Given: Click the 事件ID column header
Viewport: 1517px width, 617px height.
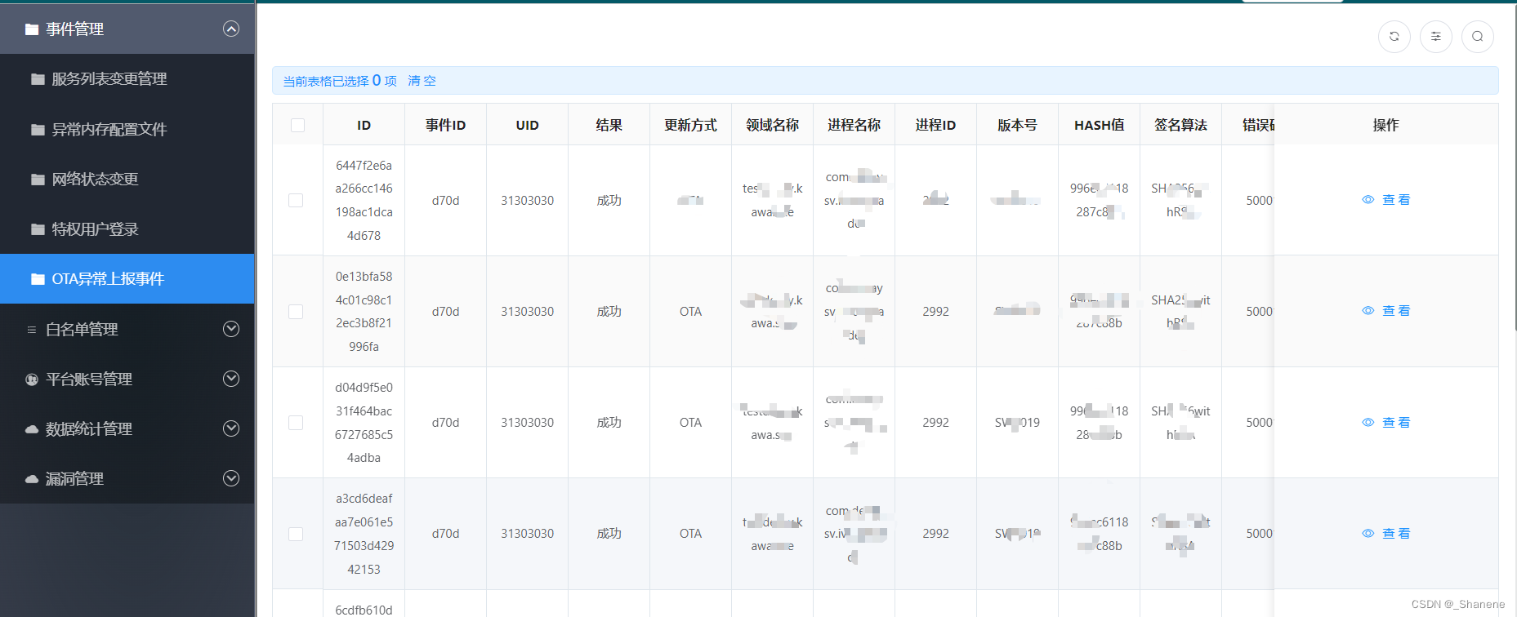Looking at the screenshot, I should click(446, 125).
